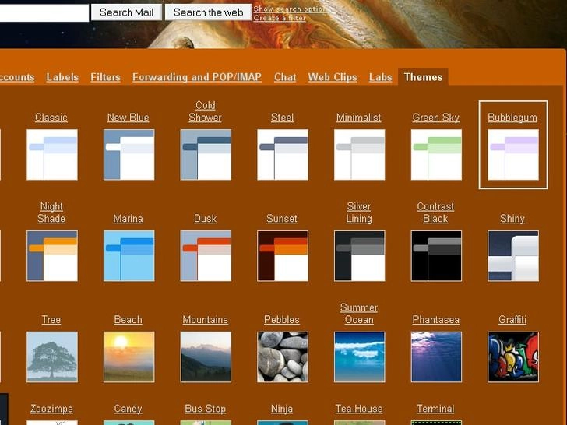Pick the Graffiti theme picture
The height and width of the screenshot is (425, 567).
[513, 357]
